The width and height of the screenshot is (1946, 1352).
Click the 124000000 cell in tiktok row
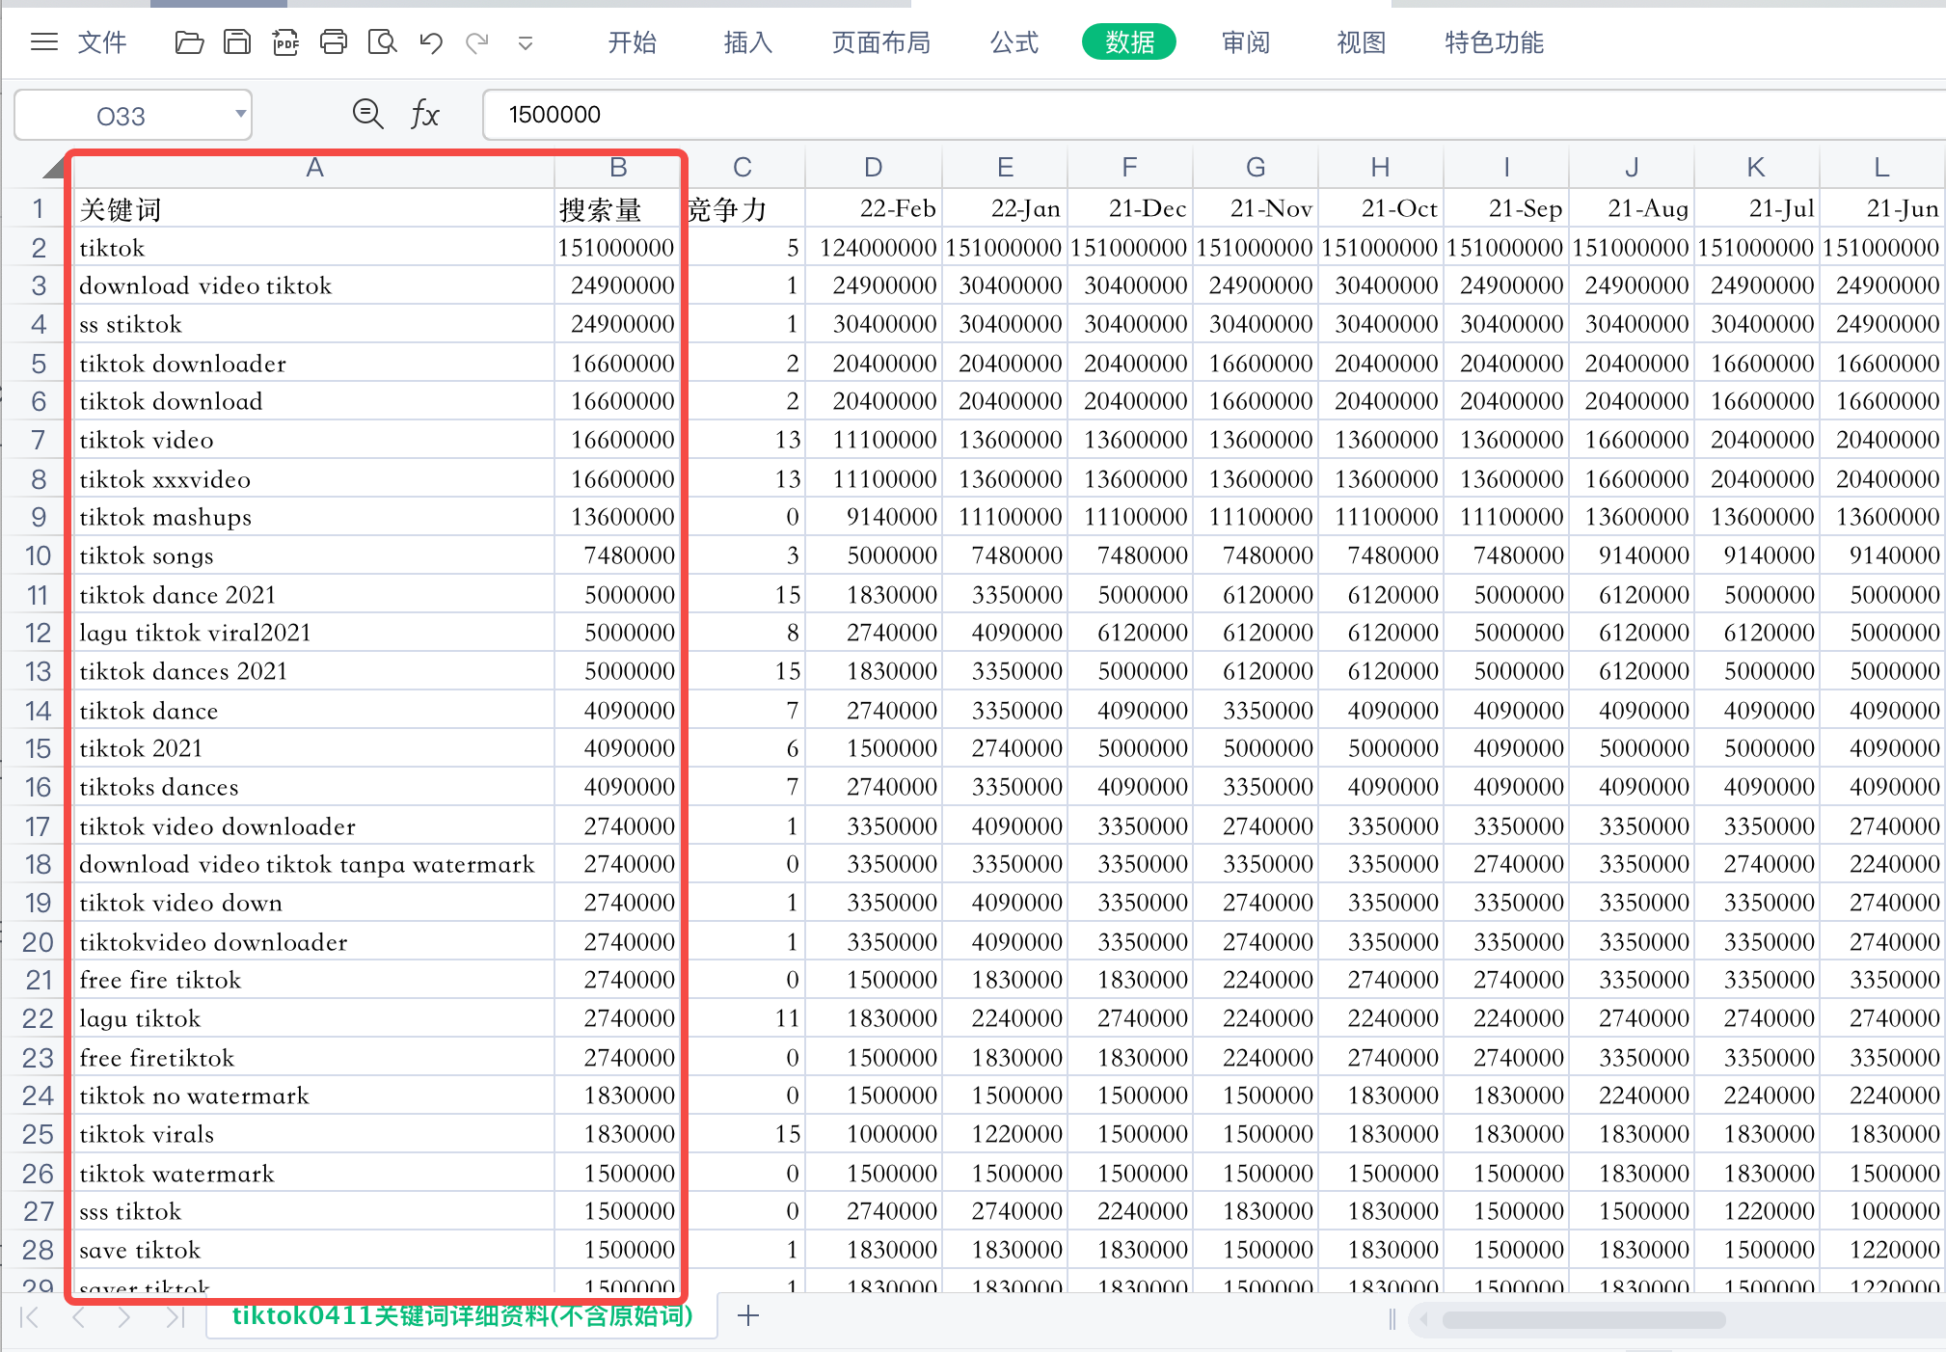(x=874, y=248)
